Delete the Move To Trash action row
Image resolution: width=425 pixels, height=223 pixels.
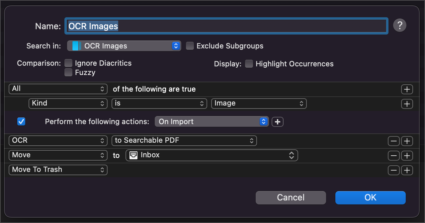click(394, 170)
